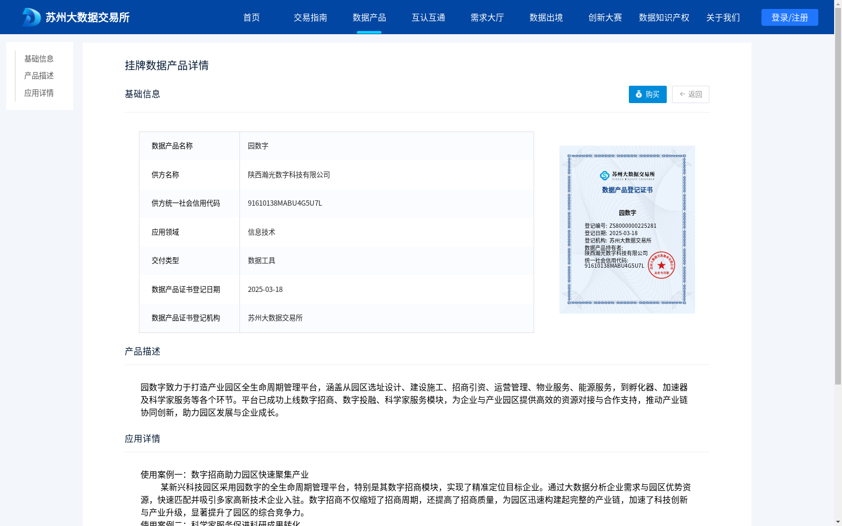Click the 应用详情 section heading
The width and height of the screenshot is (842, 526).
click(143, 439)
